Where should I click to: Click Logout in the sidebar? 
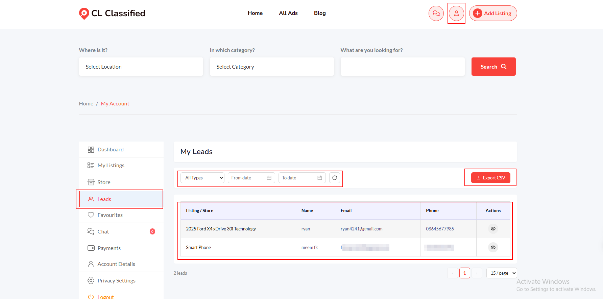tap(121, 295)
